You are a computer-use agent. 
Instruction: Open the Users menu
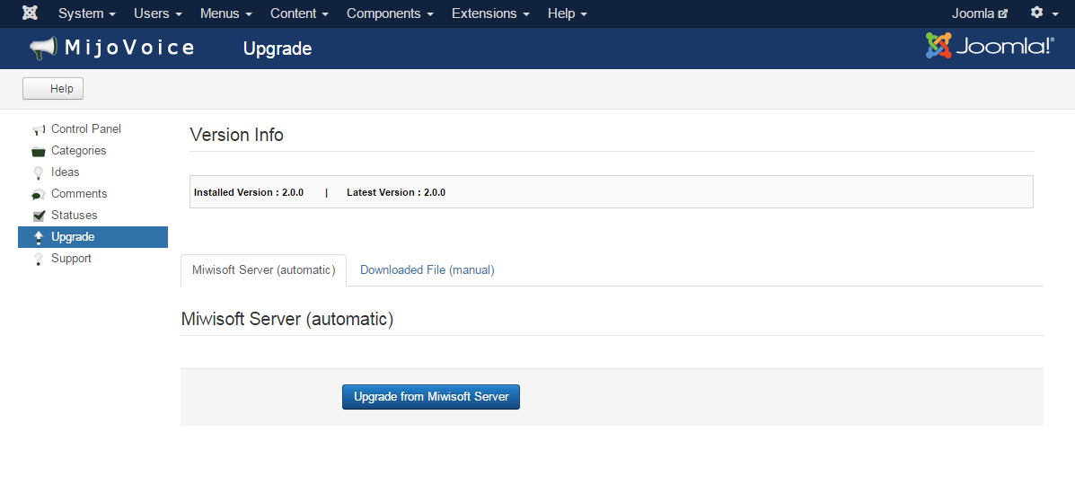[157, 13]
